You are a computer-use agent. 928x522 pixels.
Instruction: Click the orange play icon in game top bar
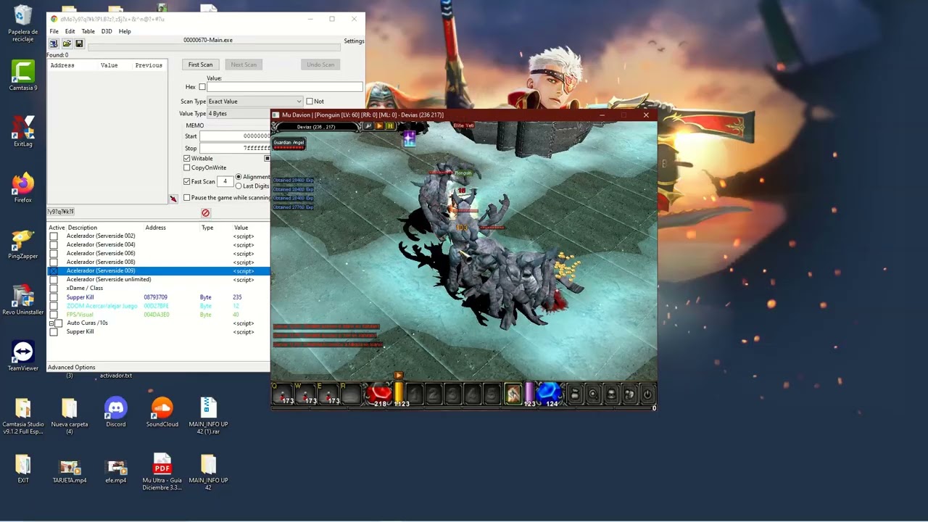click(x=379, y=126)
